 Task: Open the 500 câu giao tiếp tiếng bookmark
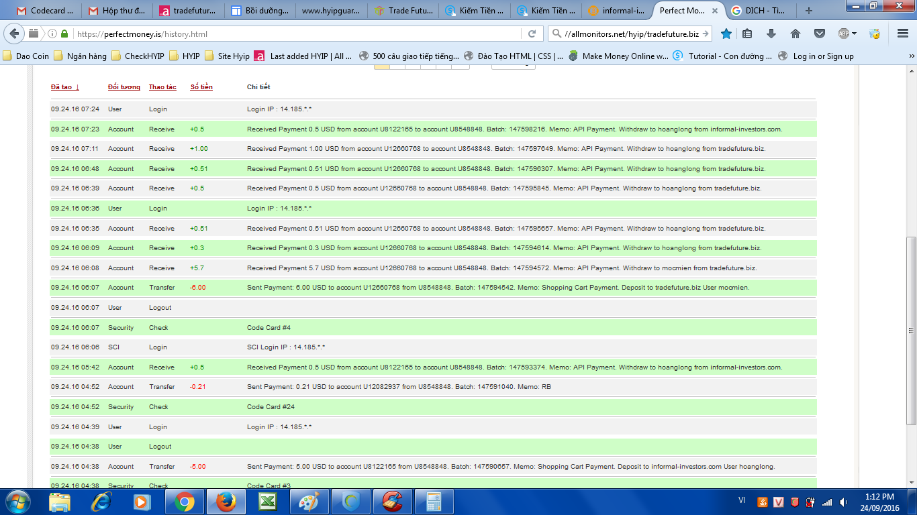(x=409, y=56)
